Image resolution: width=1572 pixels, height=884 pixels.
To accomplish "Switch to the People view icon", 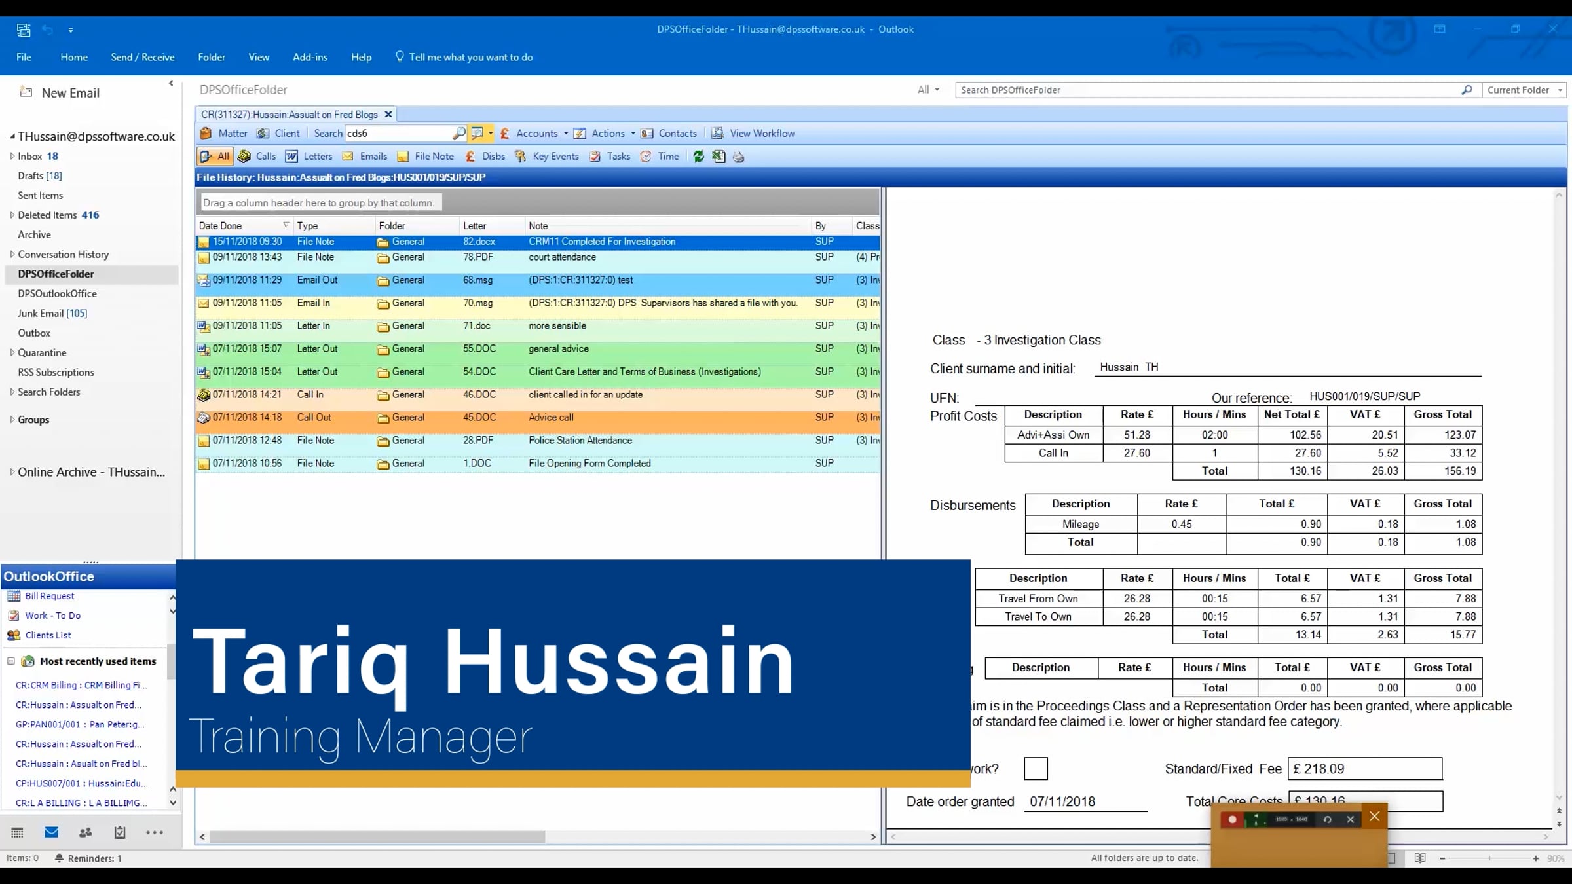I will [x=85, y=832].
